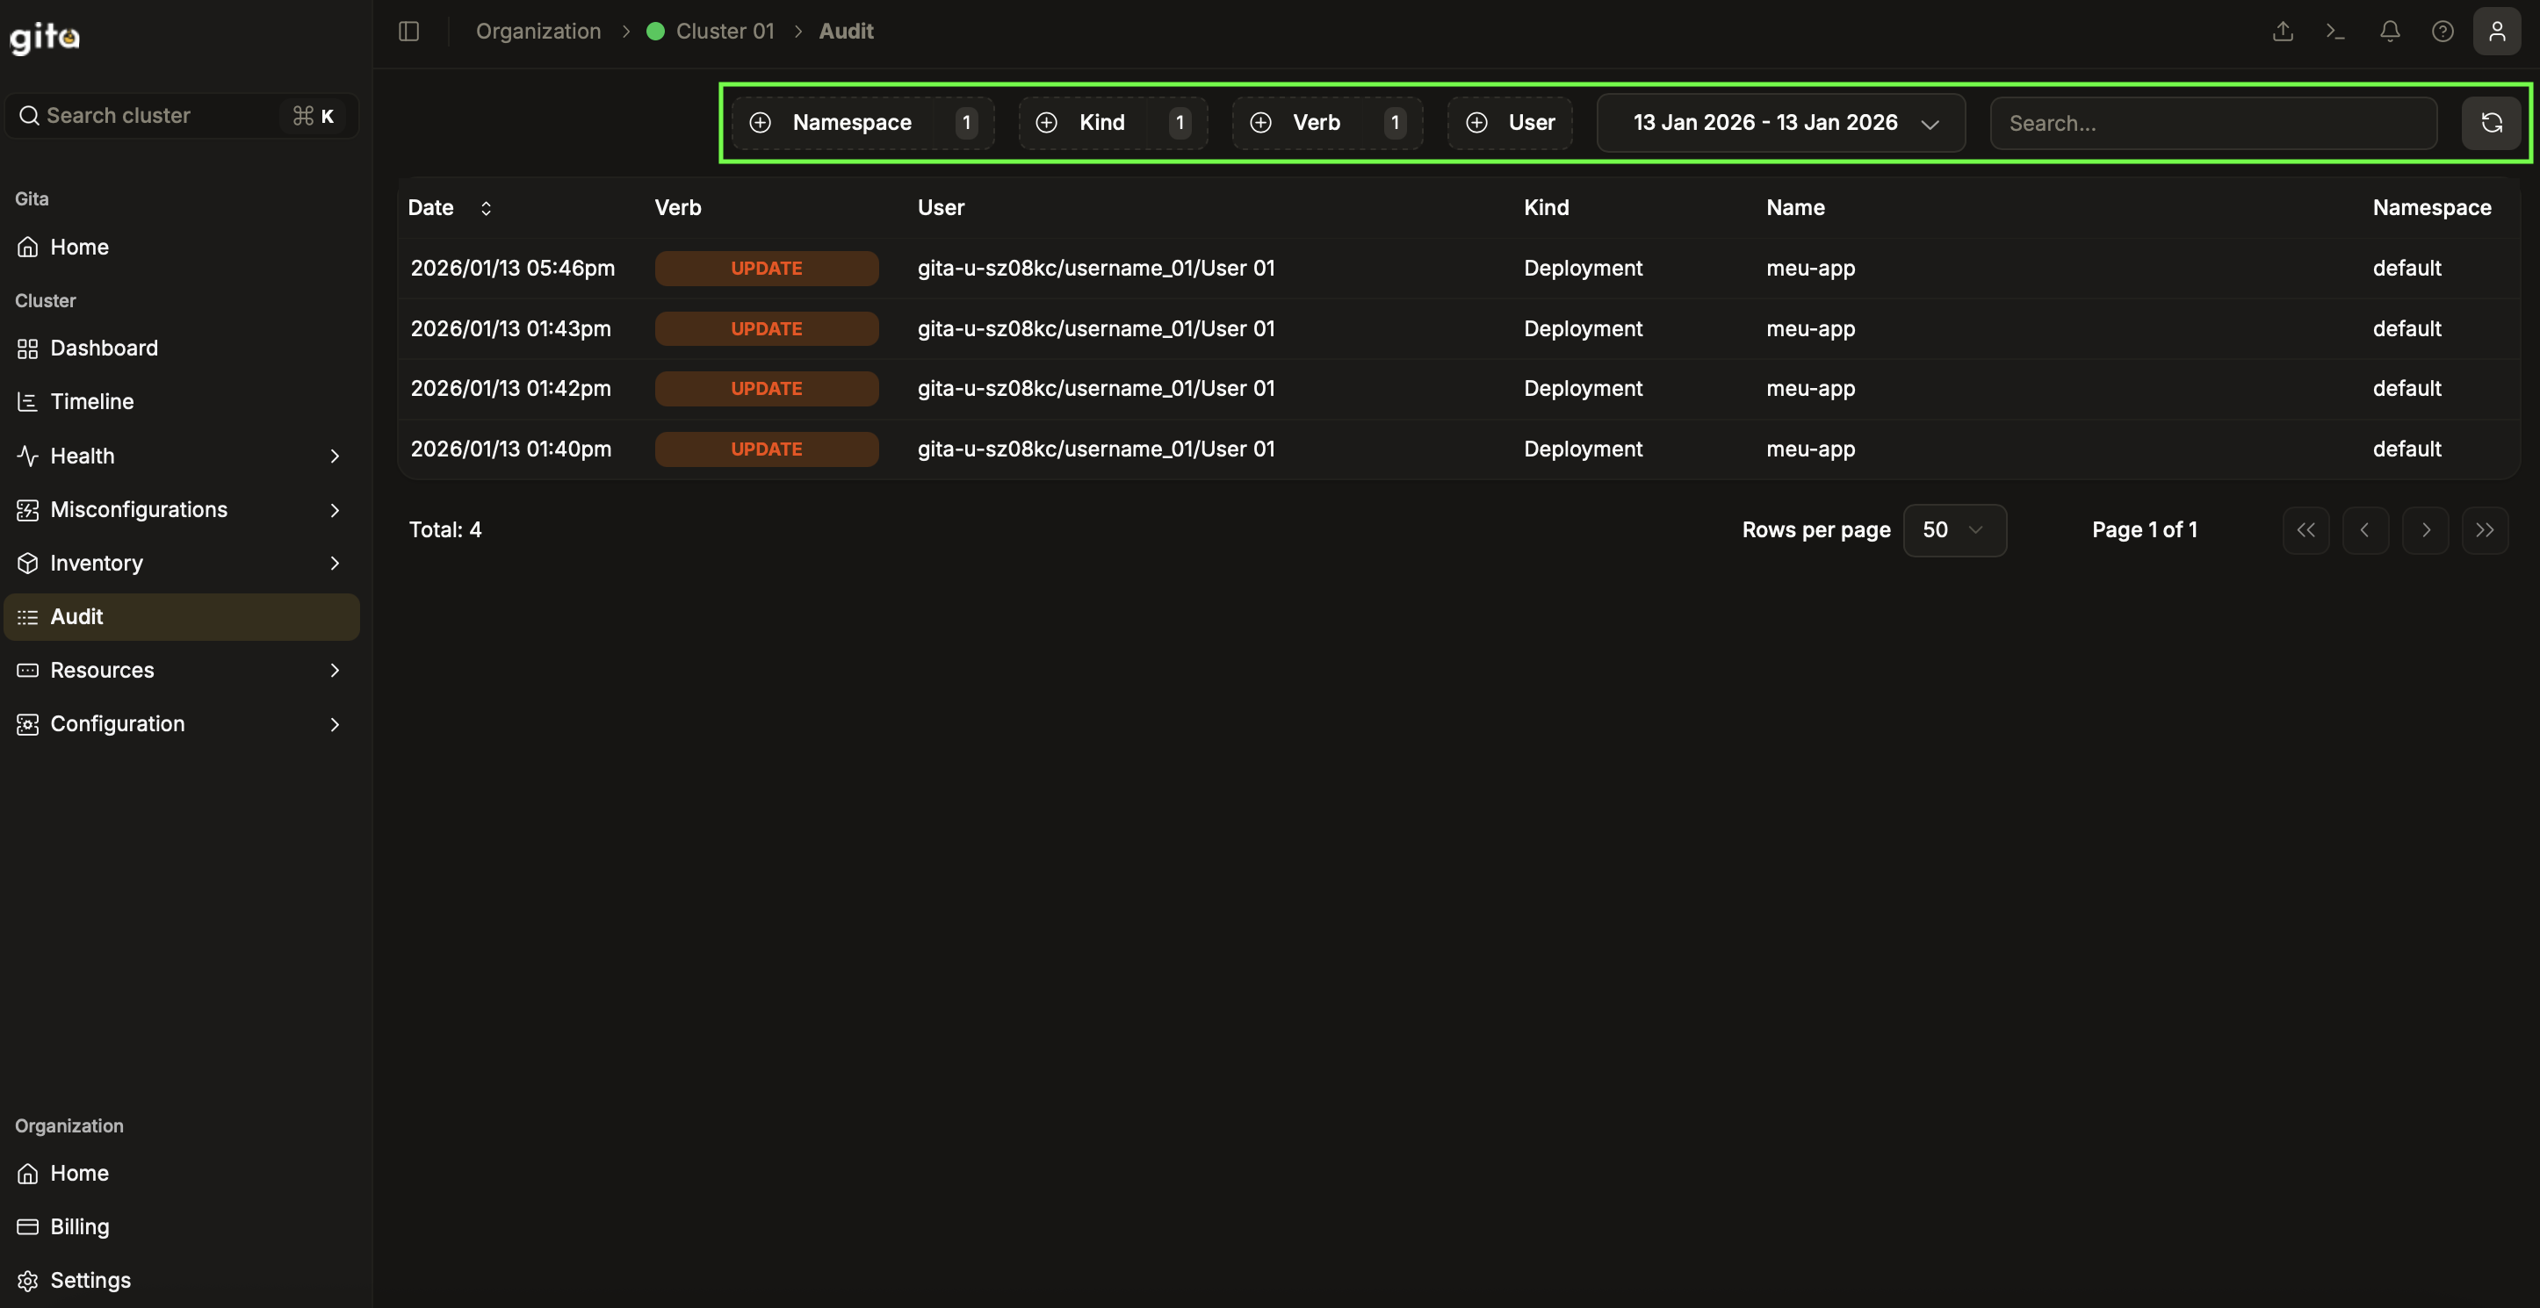
Task: Open Timeline in the sidebar
Action: pos(91,402)
